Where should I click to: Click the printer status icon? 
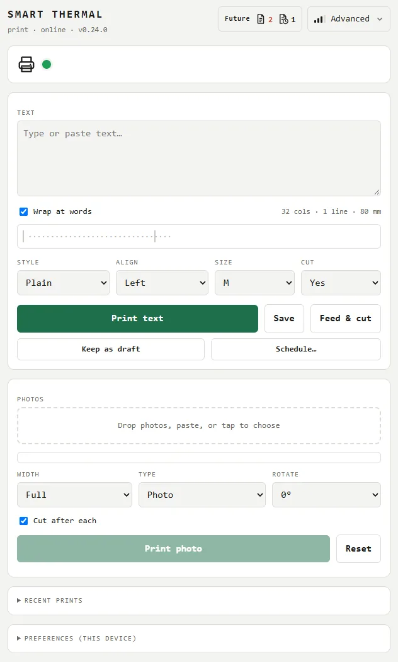26,64
